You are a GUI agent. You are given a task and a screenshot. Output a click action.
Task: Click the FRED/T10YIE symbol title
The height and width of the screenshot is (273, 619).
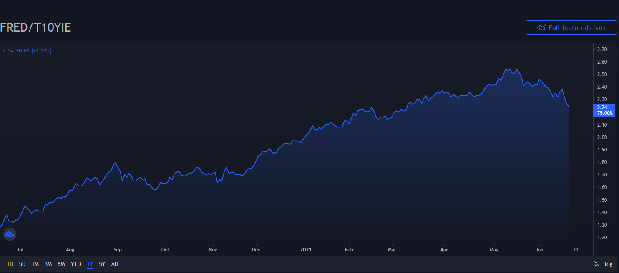click(x=35, y=27)
